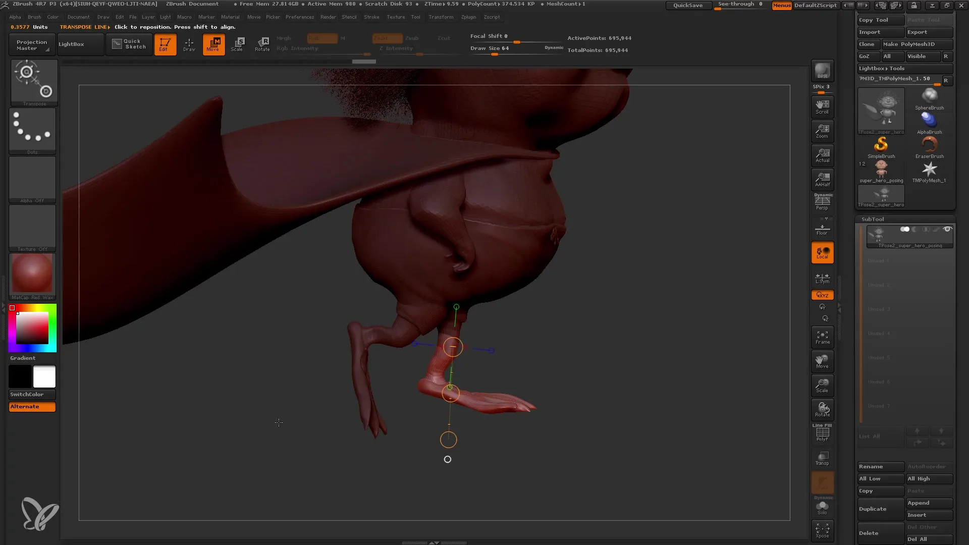The image size is (969, 545).
Task: Select the Move transpose mode
Action: [x=213, y=44]
